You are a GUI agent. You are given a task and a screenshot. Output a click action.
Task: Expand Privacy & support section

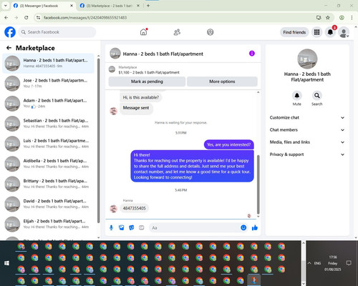pos(307,154)
